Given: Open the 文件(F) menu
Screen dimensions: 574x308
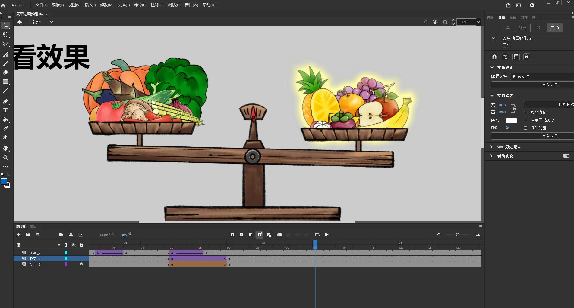Looking at the screenshot, I should point(41,5).
